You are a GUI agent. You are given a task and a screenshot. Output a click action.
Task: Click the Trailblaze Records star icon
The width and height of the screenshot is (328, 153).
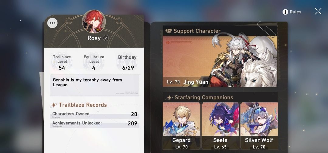[53, 105]
